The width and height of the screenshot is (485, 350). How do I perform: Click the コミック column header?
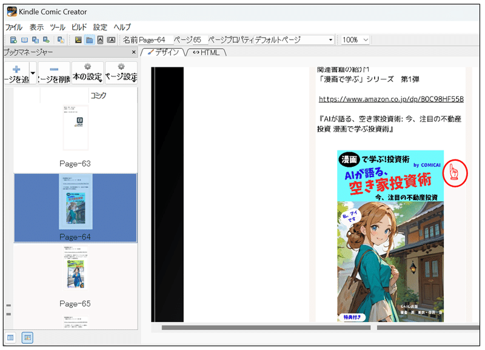pos(98,95)
